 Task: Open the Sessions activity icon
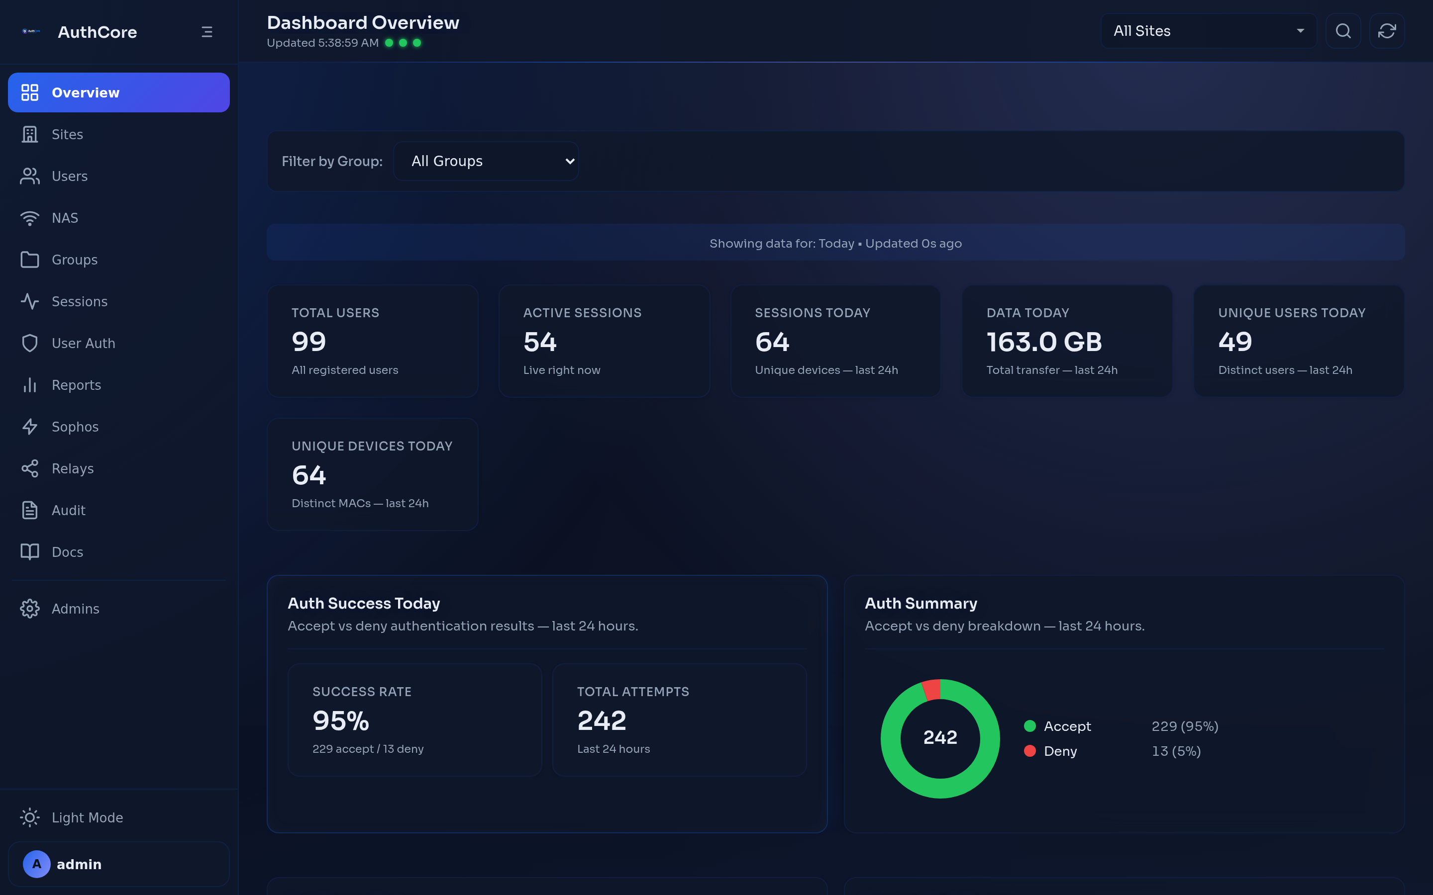tap(30, 301)
